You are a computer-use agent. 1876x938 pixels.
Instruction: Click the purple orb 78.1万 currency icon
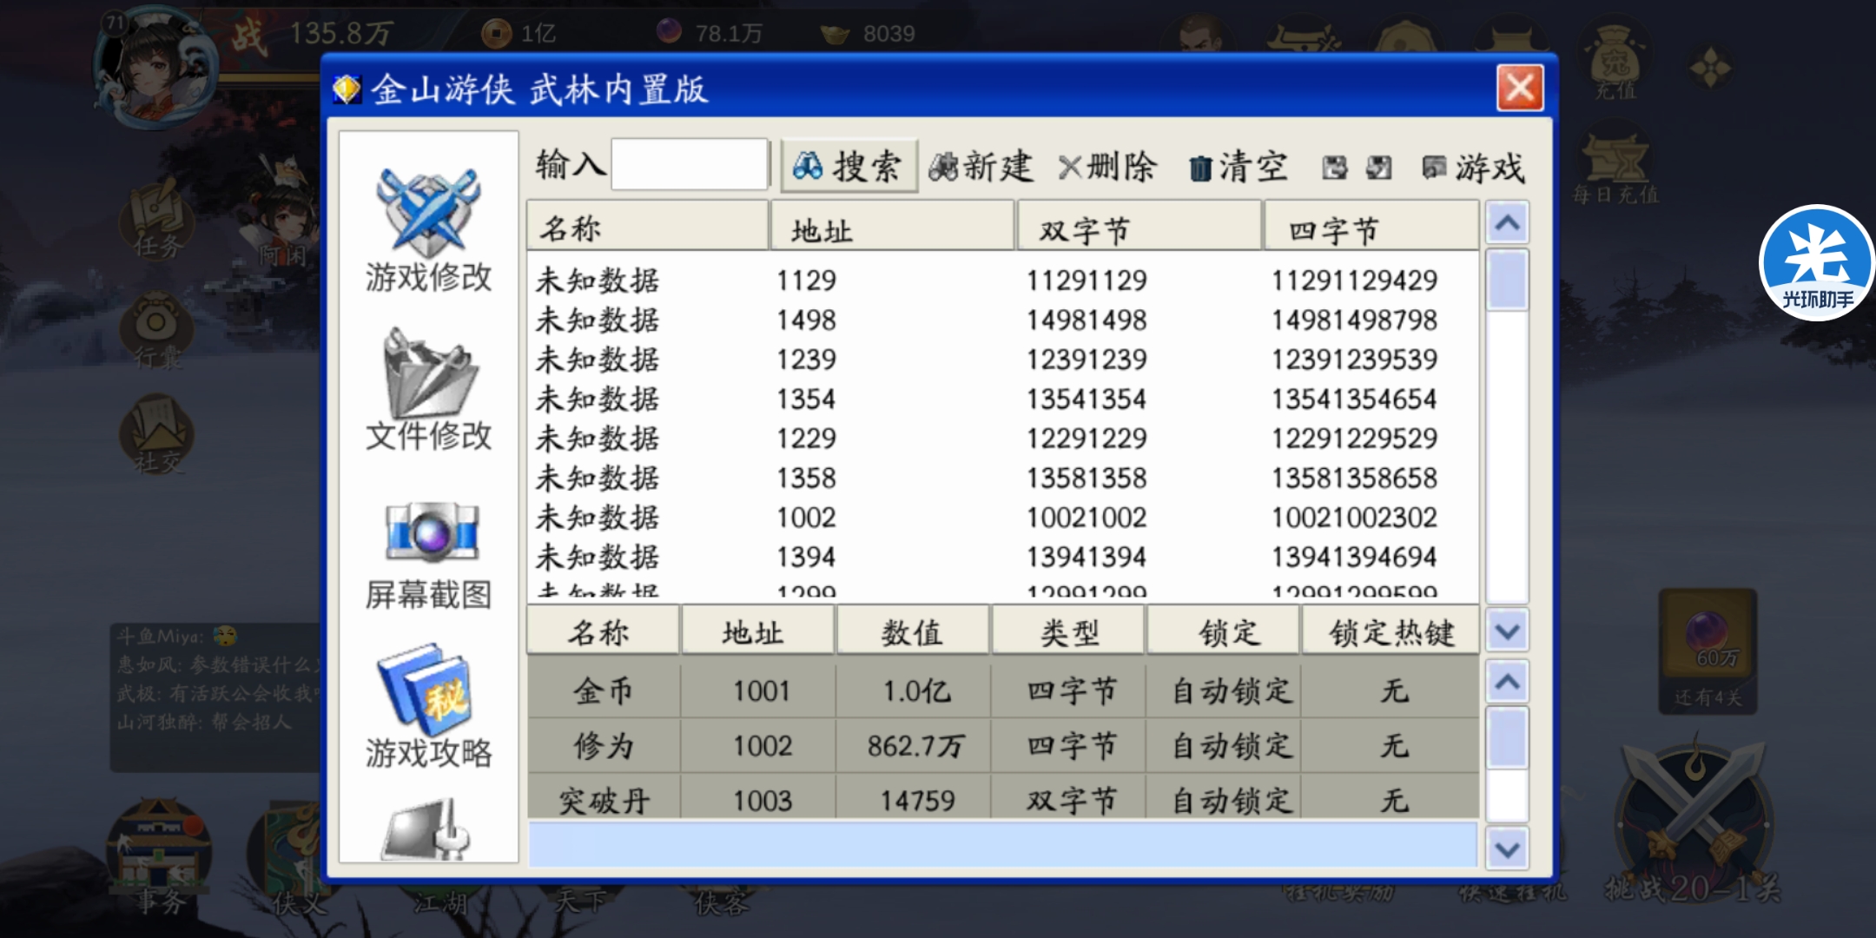(x=669, y=32)
